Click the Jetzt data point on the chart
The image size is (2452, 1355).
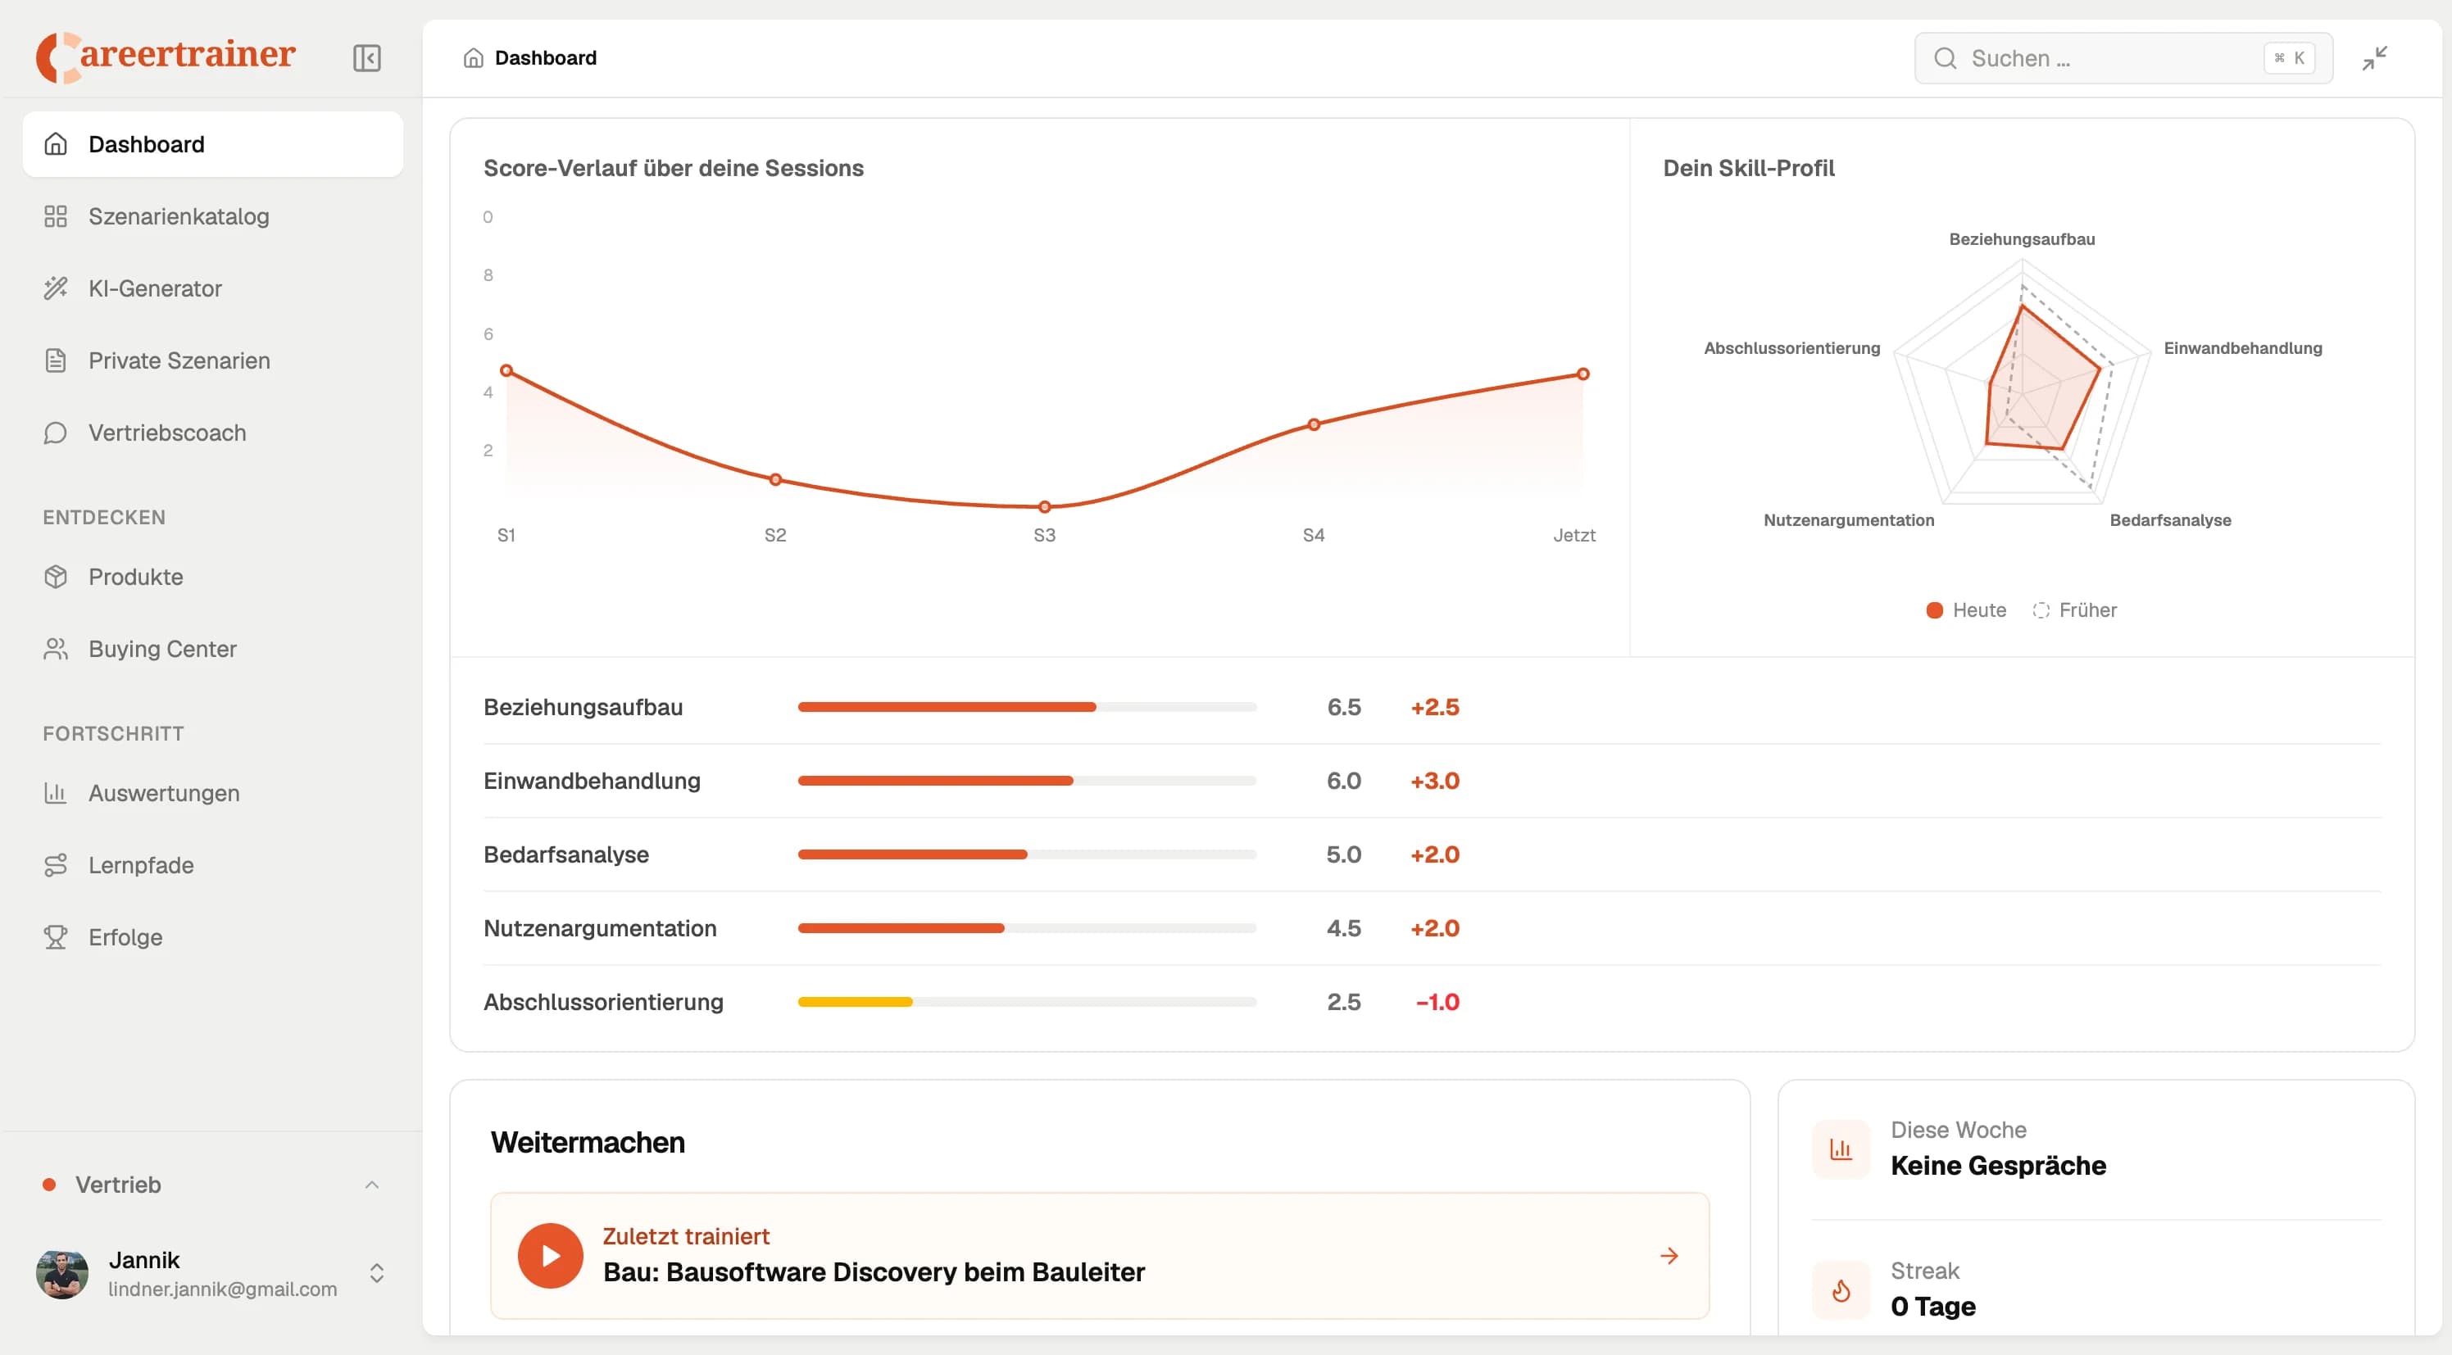[1583, 374]
